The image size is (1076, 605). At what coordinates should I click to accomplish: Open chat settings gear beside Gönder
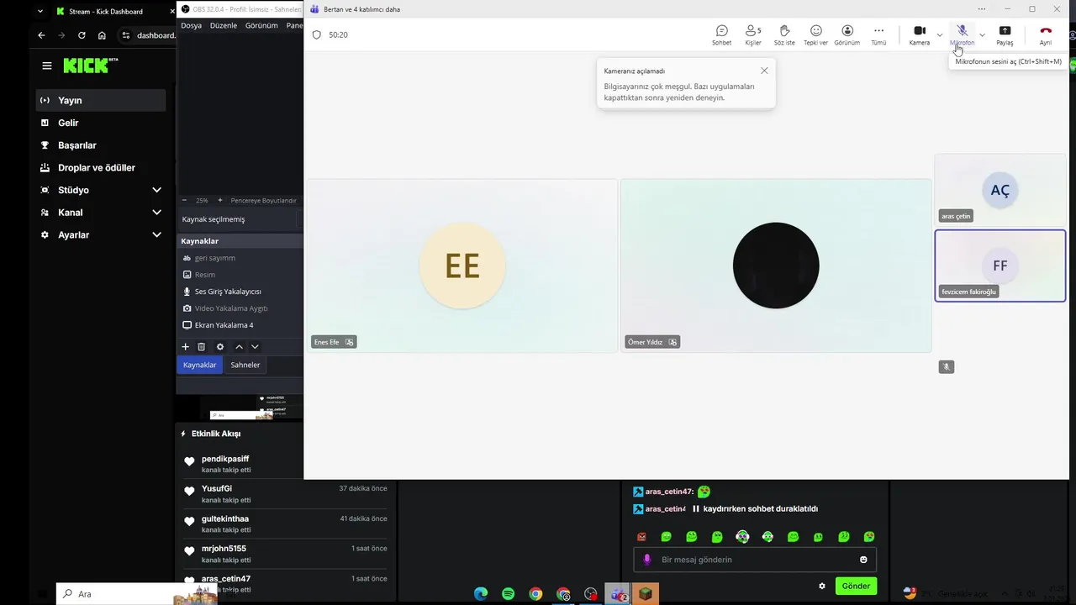(x=822, y=586)
